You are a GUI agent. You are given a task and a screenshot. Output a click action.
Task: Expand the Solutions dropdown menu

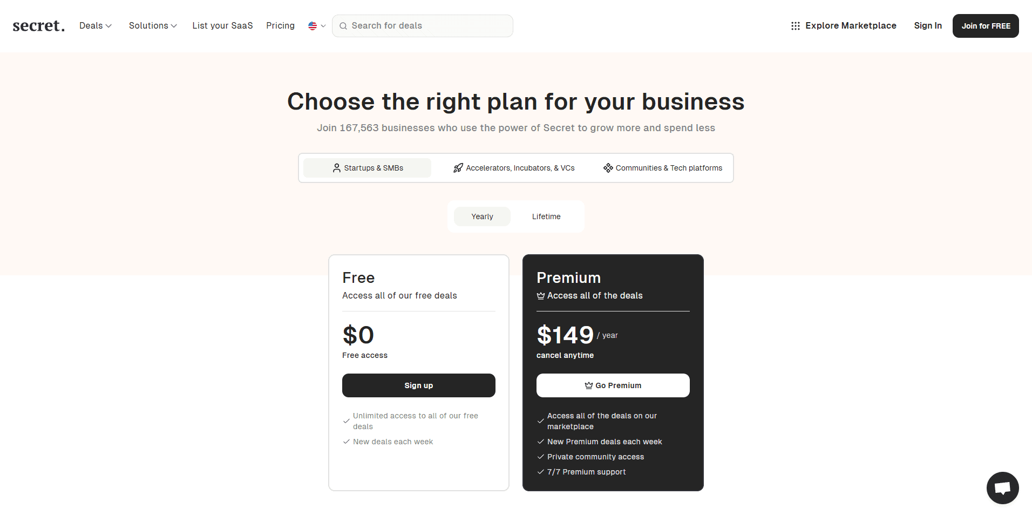click(x=153, y=26)
